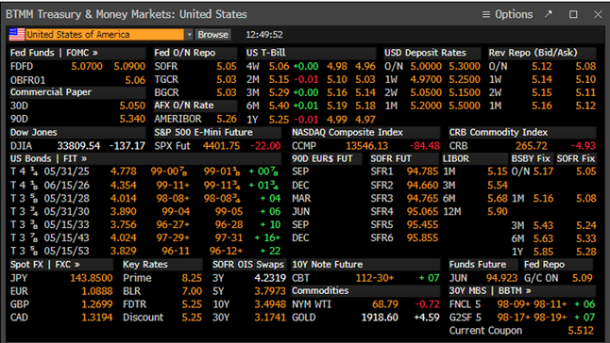Select the JPY spot rate 143.8500
This screenshot has height=343, width=610.
(92, 279)
